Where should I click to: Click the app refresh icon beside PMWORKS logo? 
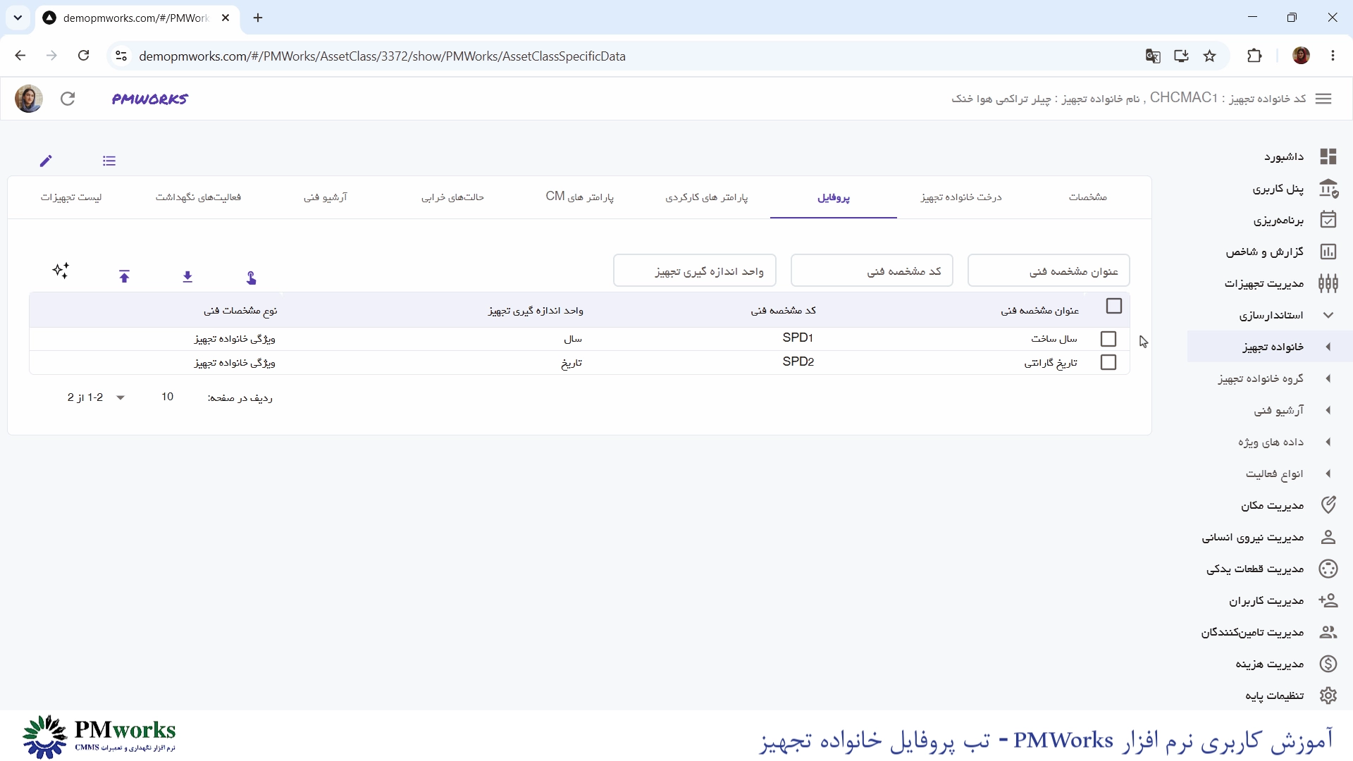click(x=68, y=99)
